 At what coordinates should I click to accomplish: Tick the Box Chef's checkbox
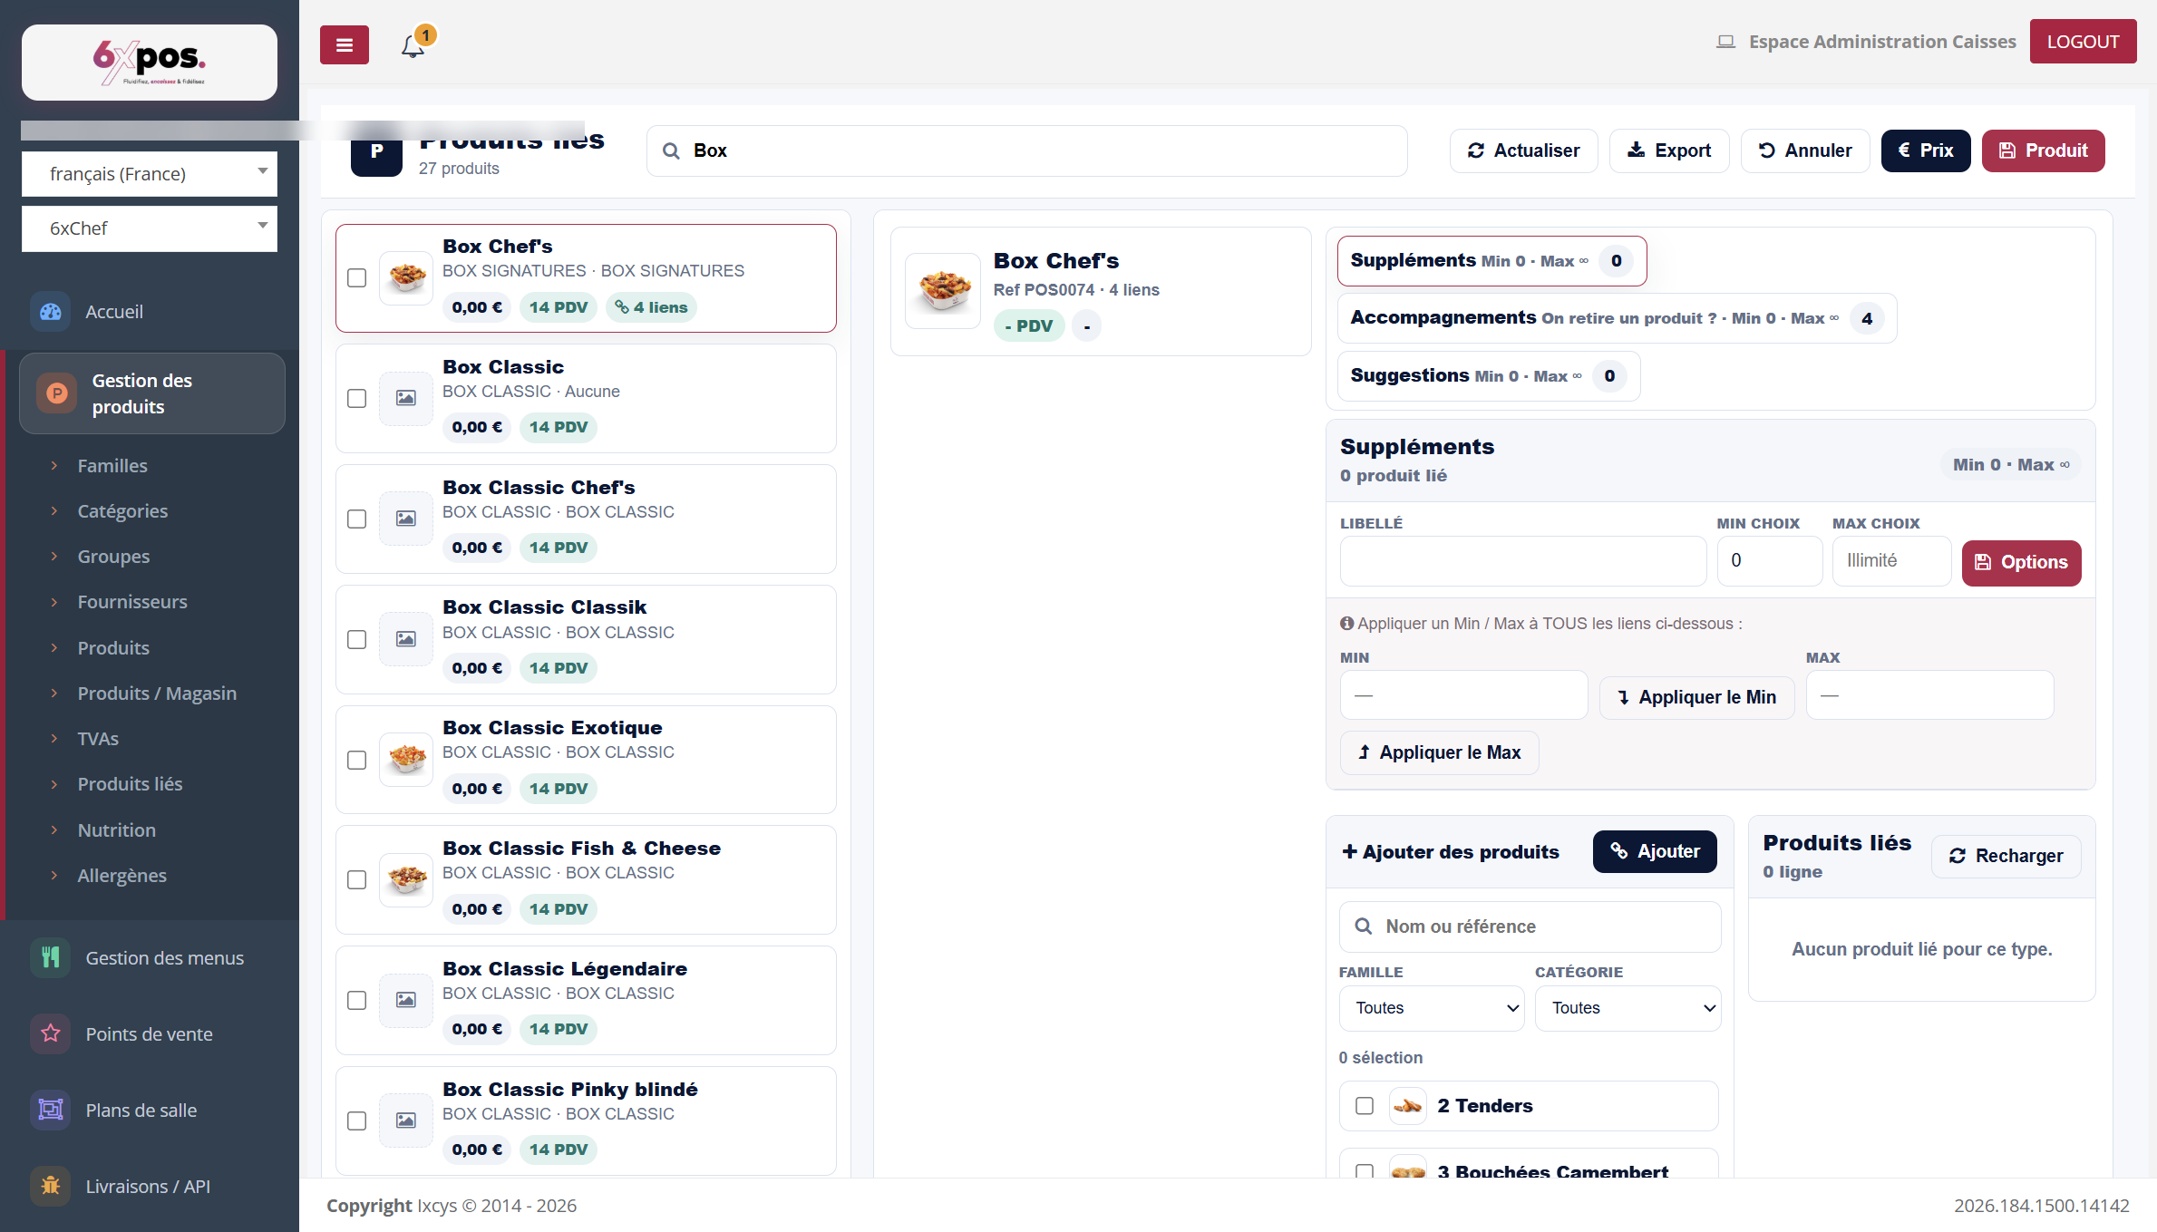point(357,278)
